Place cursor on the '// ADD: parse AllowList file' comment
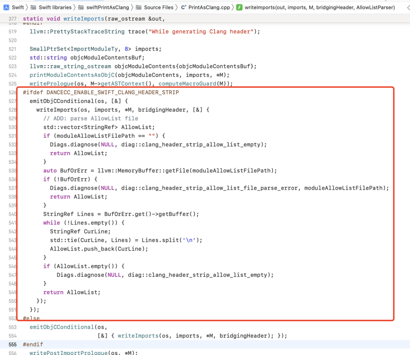Viewport: 410px width, 355px height. (90, 118)
